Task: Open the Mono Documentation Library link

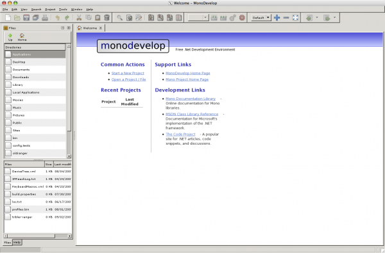Action: click(191, 99)
